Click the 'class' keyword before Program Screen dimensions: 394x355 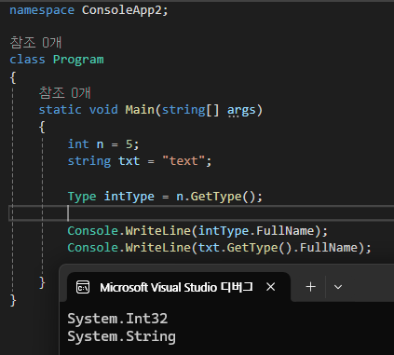pyautogui.click(x=27, y=60)
